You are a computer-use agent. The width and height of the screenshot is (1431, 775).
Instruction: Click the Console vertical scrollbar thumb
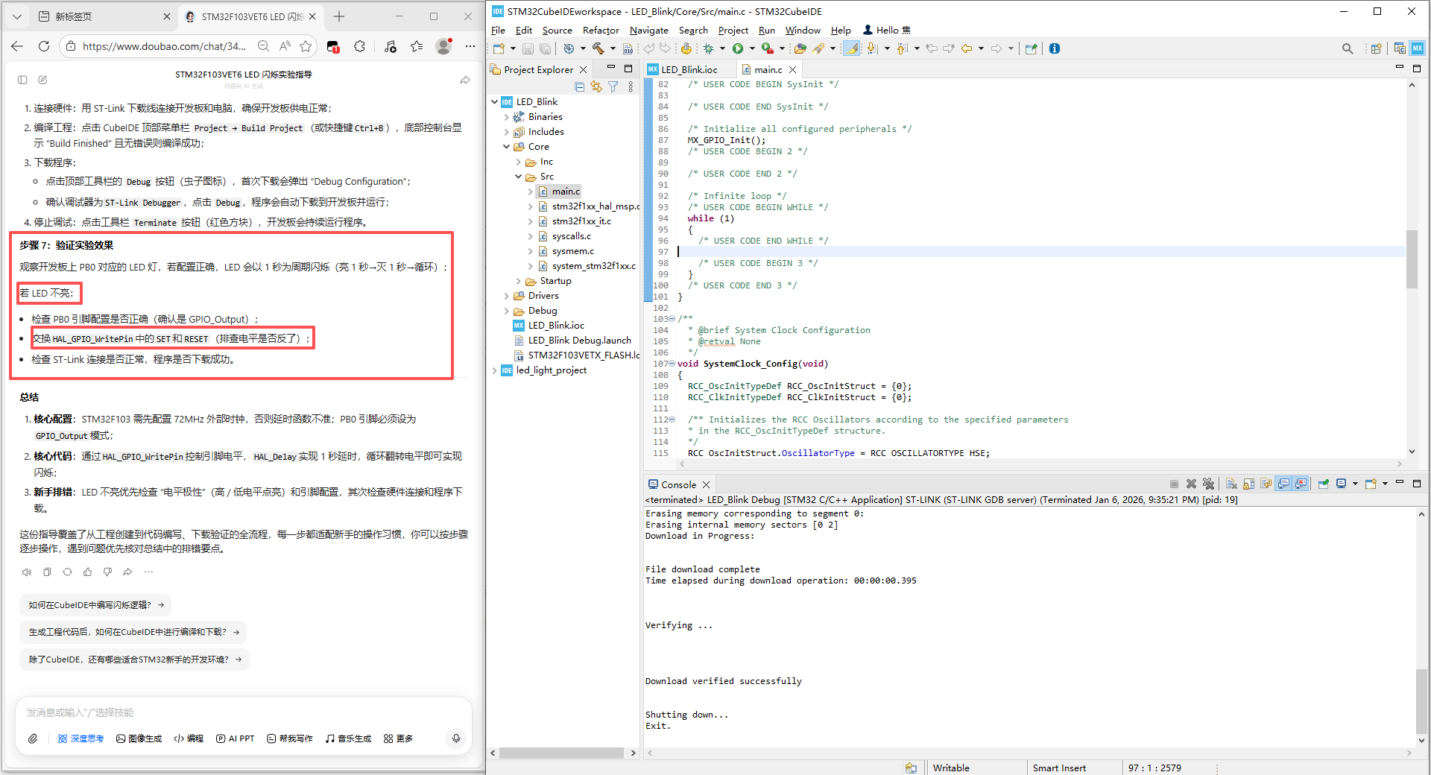(1421, 701)
